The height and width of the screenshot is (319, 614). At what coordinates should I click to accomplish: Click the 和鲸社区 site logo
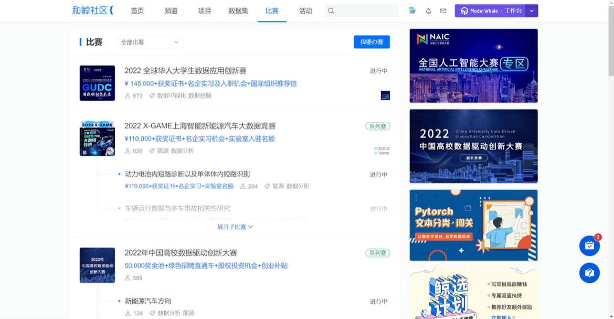click(93, 10)
